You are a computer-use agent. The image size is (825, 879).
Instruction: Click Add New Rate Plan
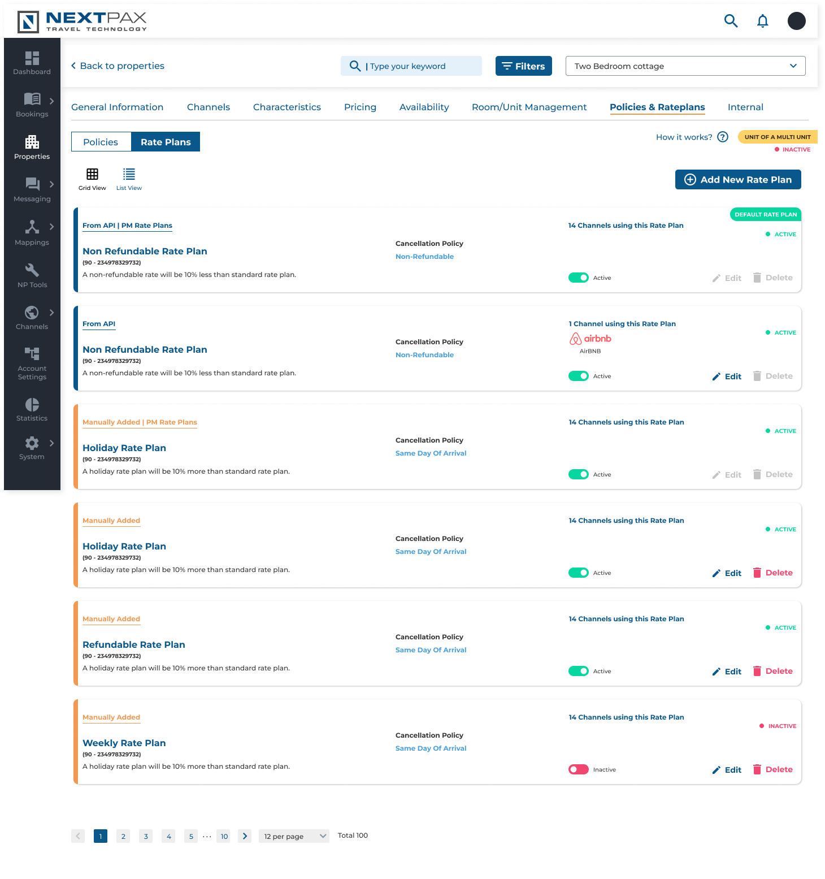click(738, 179)
